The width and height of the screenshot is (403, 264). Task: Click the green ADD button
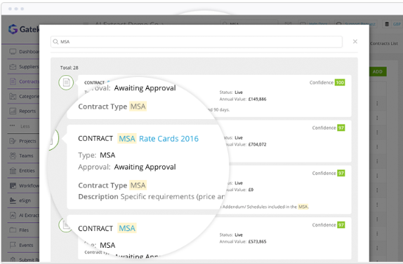click(x=377, y=71)
